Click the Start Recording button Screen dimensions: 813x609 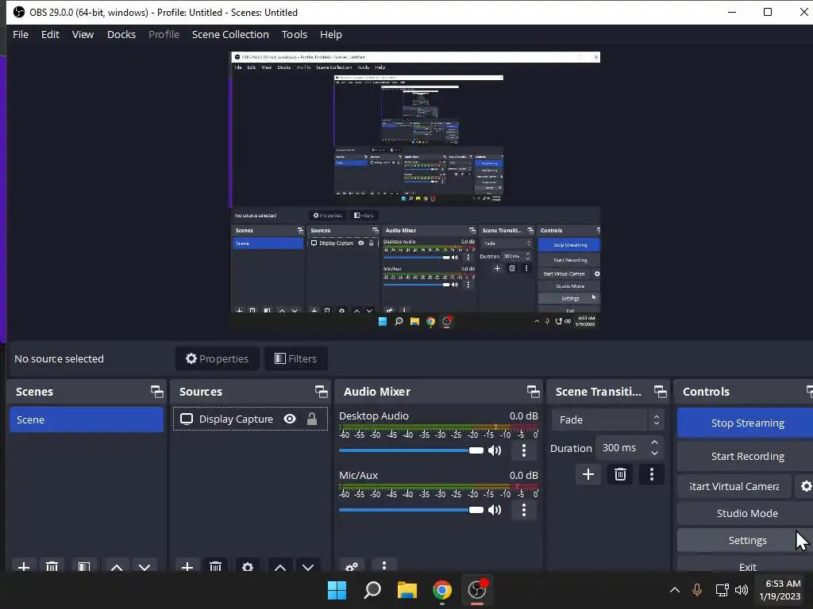click(x=747, y=456)
